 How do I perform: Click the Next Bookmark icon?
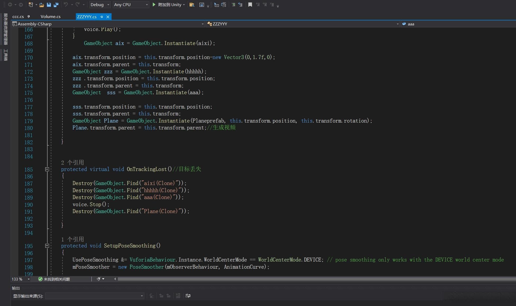(265, 4)
